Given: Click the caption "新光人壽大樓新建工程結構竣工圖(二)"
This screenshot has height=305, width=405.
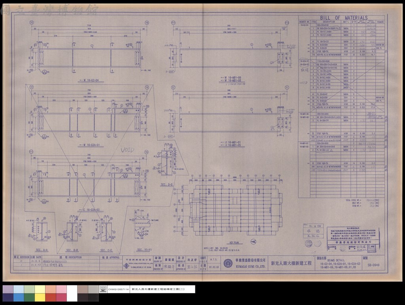Looking at the screenshot, I should click(x=158, y=290).
